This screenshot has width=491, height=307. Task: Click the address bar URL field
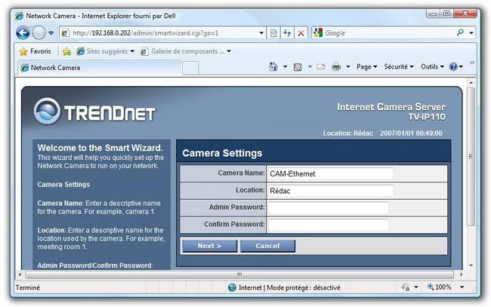tap(163, 33)
